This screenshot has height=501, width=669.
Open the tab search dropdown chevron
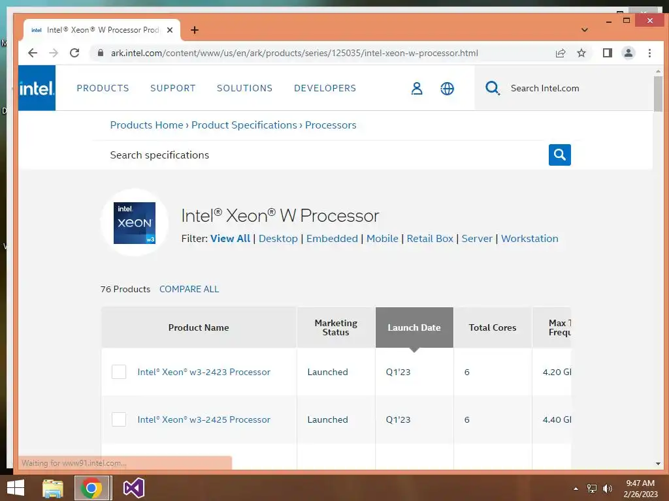[x=585, y=30]
